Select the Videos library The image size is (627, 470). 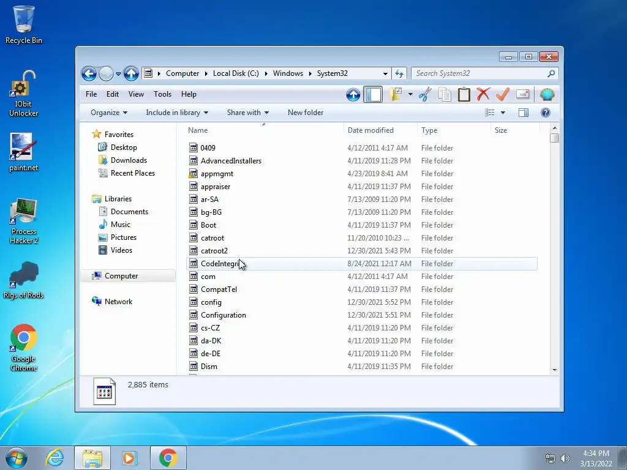[121, 250]
